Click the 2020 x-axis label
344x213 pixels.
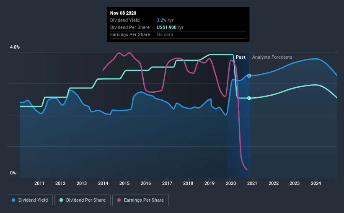(x=231, y=183)
